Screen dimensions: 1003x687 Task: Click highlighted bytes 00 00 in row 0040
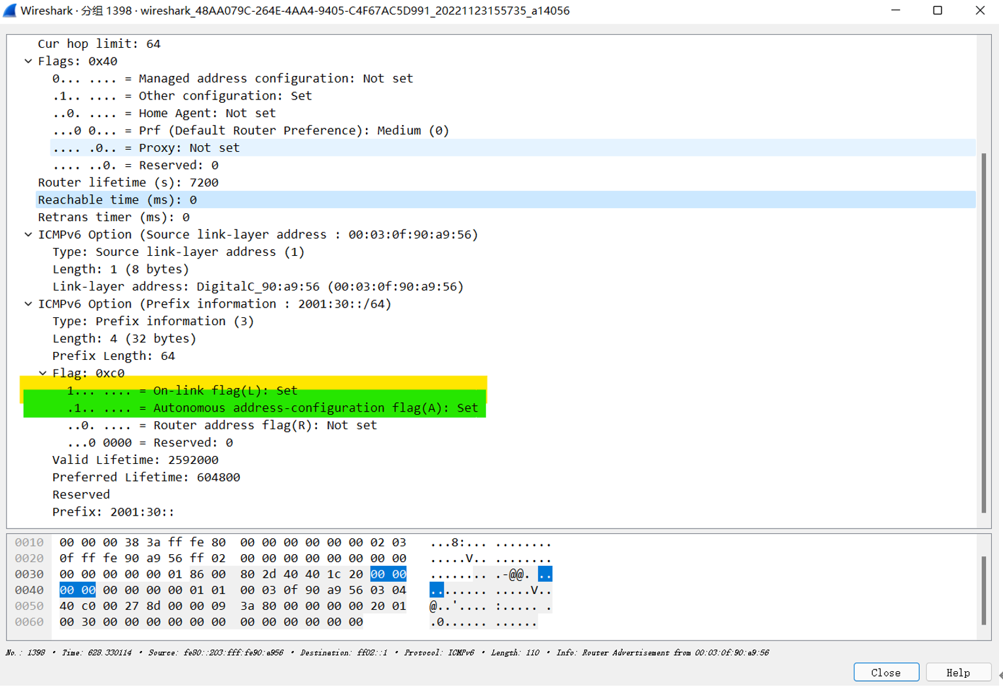tap(77, 590)
